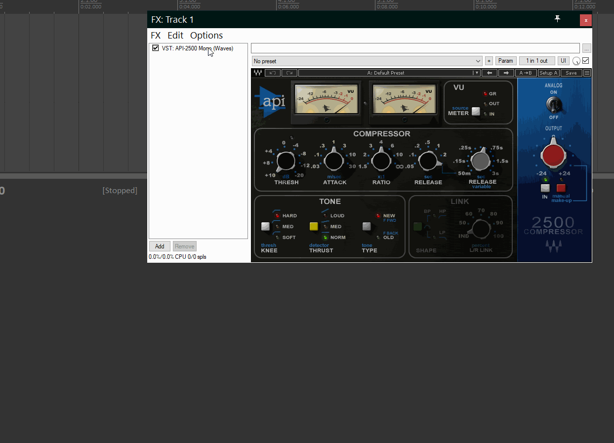Click the redo arrow in Waves toolbar
Viewport: 614px width, 443px height.
click(289, 73)
